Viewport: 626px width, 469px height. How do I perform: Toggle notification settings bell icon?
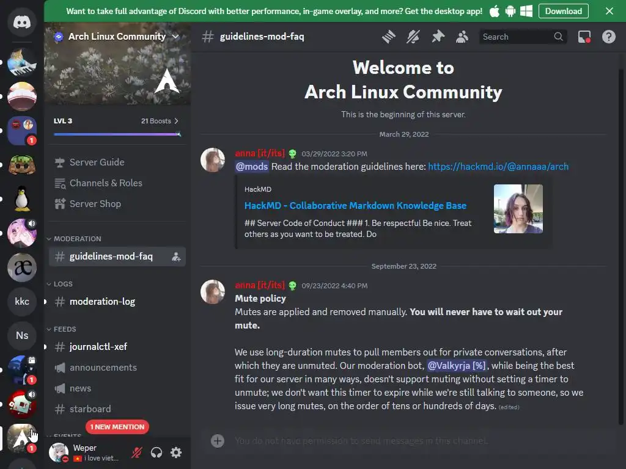pos(413,37)
